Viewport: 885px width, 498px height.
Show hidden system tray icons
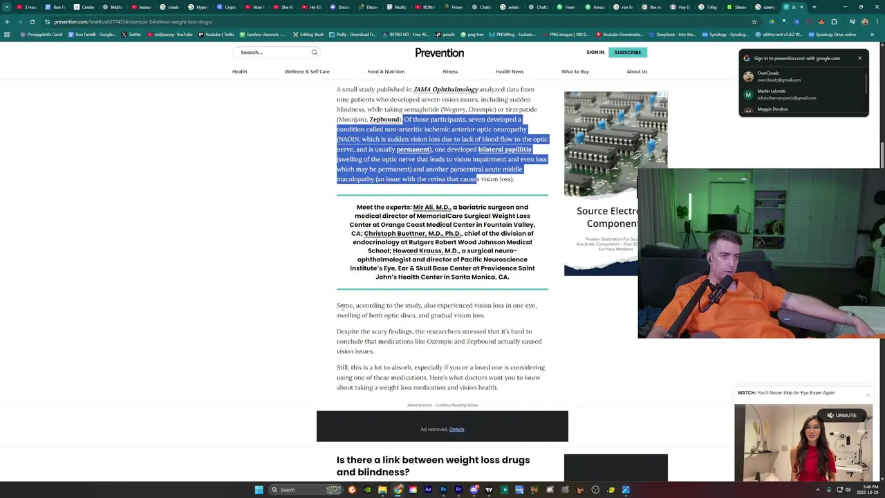pyautogui.click(x=817, y=490)
